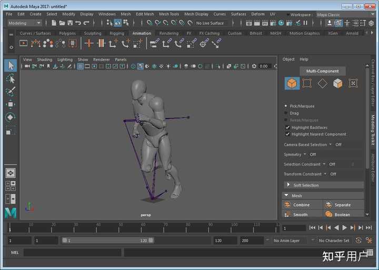Select object selection mode cube icon
This screenshot has height=270, width=379.
[292, 83]
